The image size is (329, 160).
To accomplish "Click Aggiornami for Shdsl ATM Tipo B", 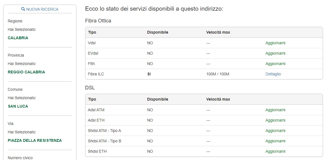I will (275, 141).
